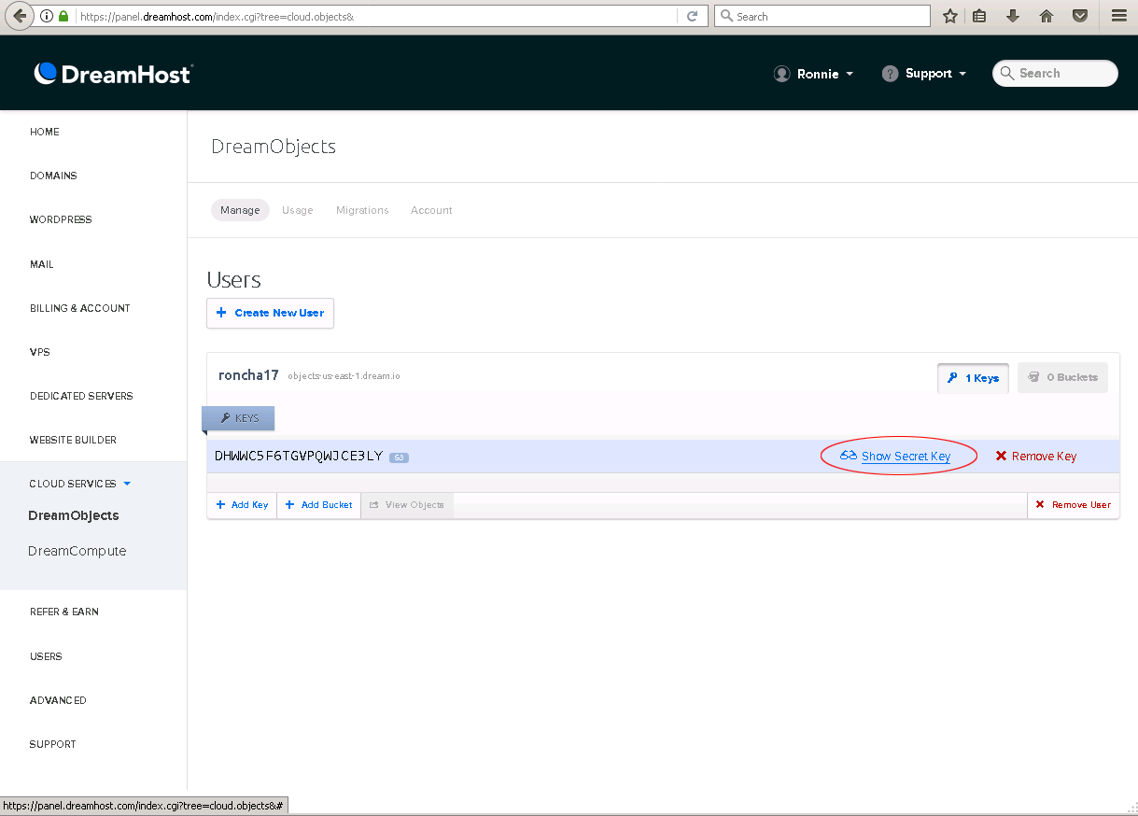This screenshot has height=816, width=1138.
Task: Open SUPPORT in the sidebar
Action: tap(53, 744)
